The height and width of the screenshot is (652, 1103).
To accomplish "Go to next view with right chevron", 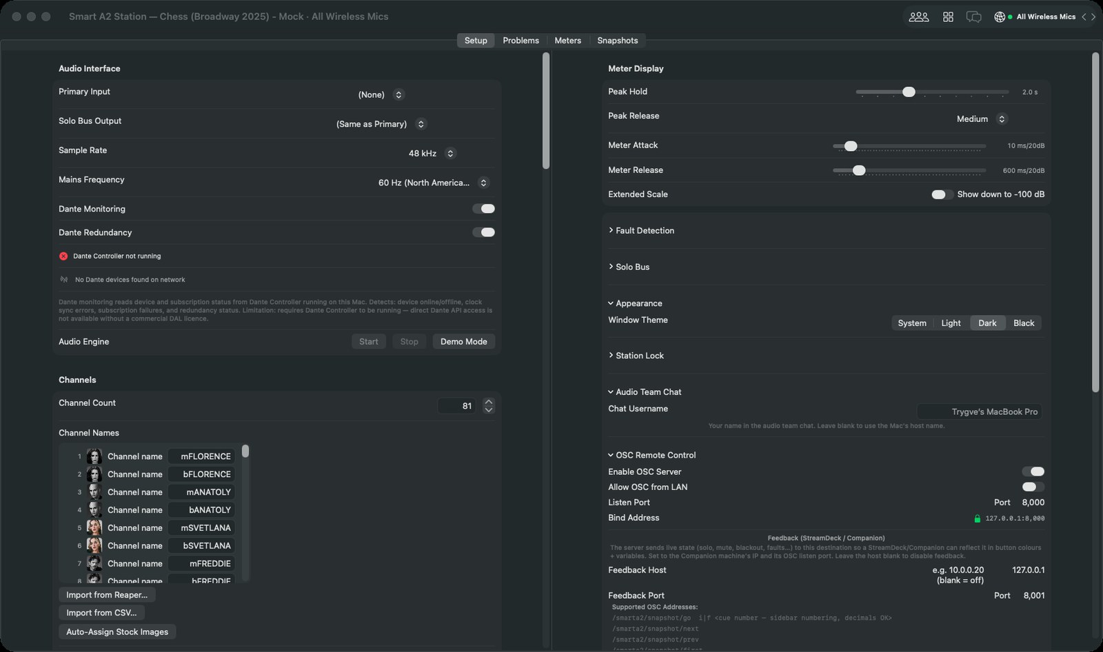I will pyautogui.click(x=1093, y=17).
